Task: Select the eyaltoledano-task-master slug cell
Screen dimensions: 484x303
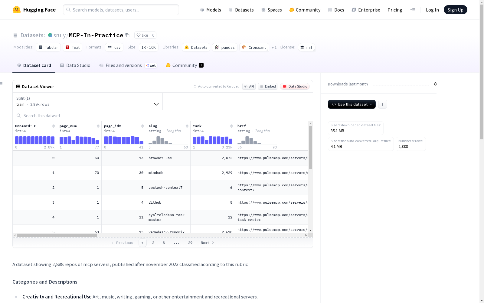Action: (168, 217)
